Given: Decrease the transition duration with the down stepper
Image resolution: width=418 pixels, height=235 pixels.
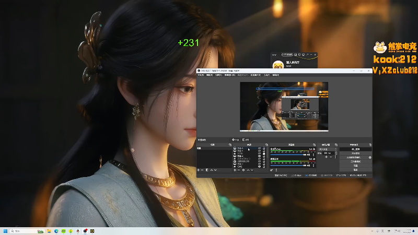Looking at the screenshot, I should [x=336, y=154].
